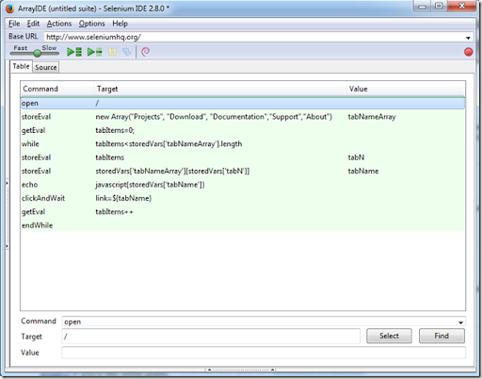This screenshot has height=379, width=482.
Task: Click the Value column header
Action: pyautogui.click(x=406, y=89)
